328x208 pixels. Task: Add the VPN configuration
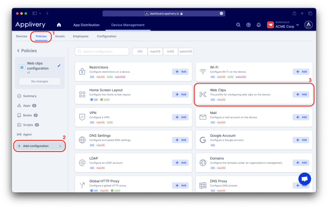tap(180, 117)
